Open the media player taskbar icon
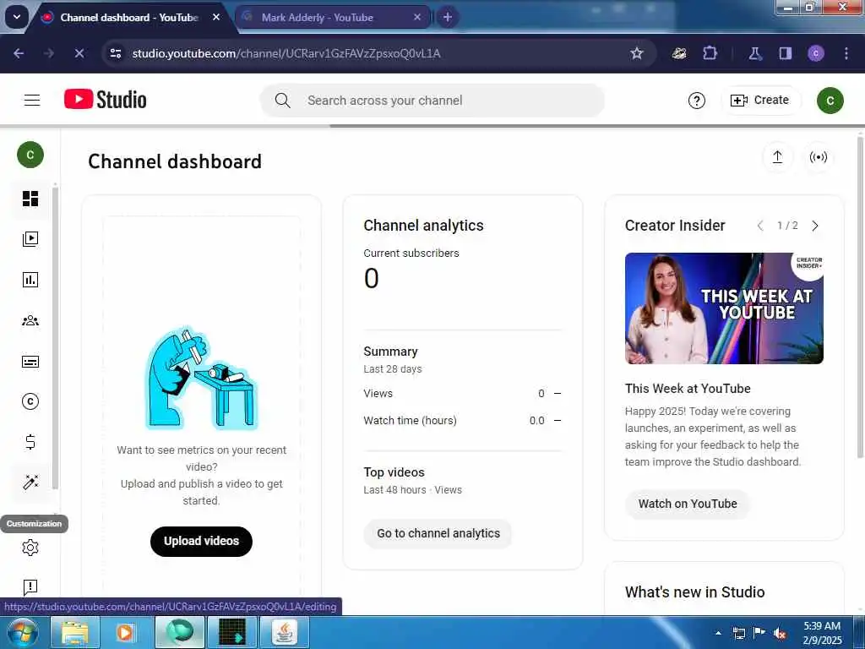This screenshot has width=865, height=649. [x=125, y=632]
